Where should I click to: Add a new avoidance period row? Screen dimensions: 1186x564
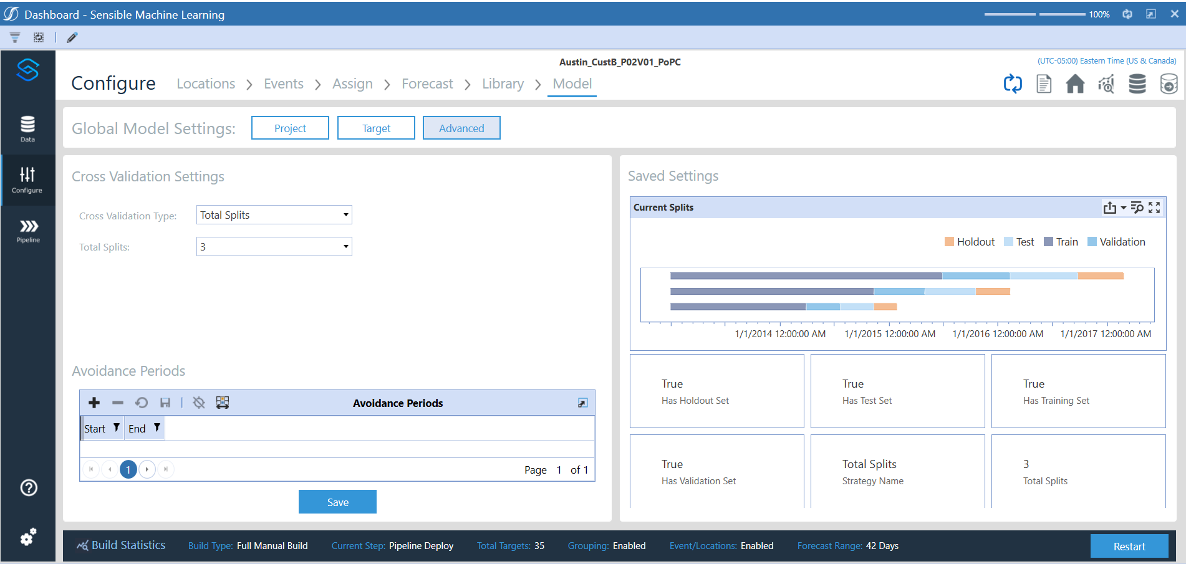pyautogui.click(x=94, y=403)
